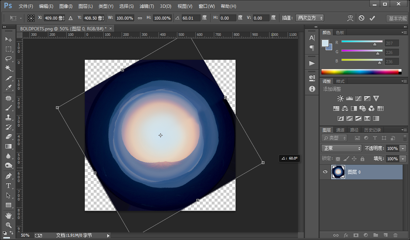
Task: Select the Lasso tool
Action: [x=8, y=59]
